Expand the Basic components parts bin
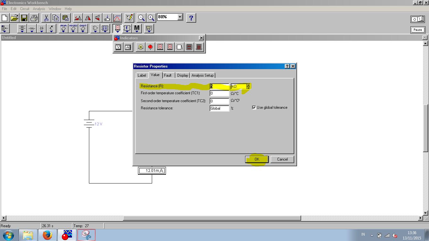 [32, 29]
